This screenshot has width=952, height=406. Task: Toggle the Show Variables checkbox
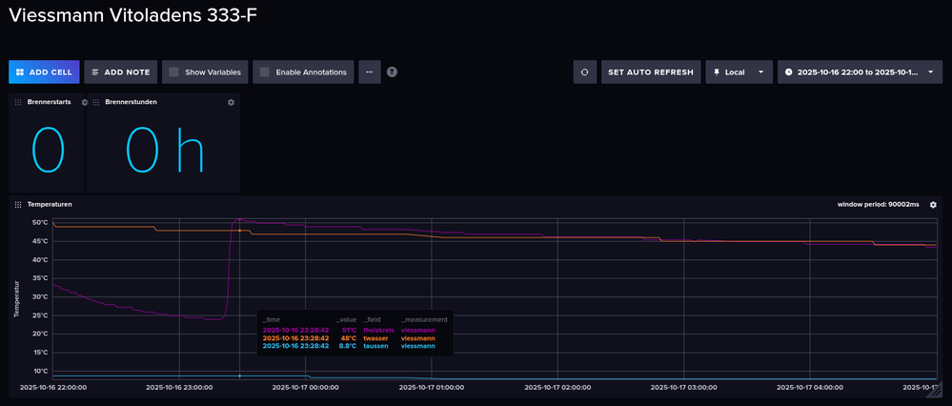[173, 71]
